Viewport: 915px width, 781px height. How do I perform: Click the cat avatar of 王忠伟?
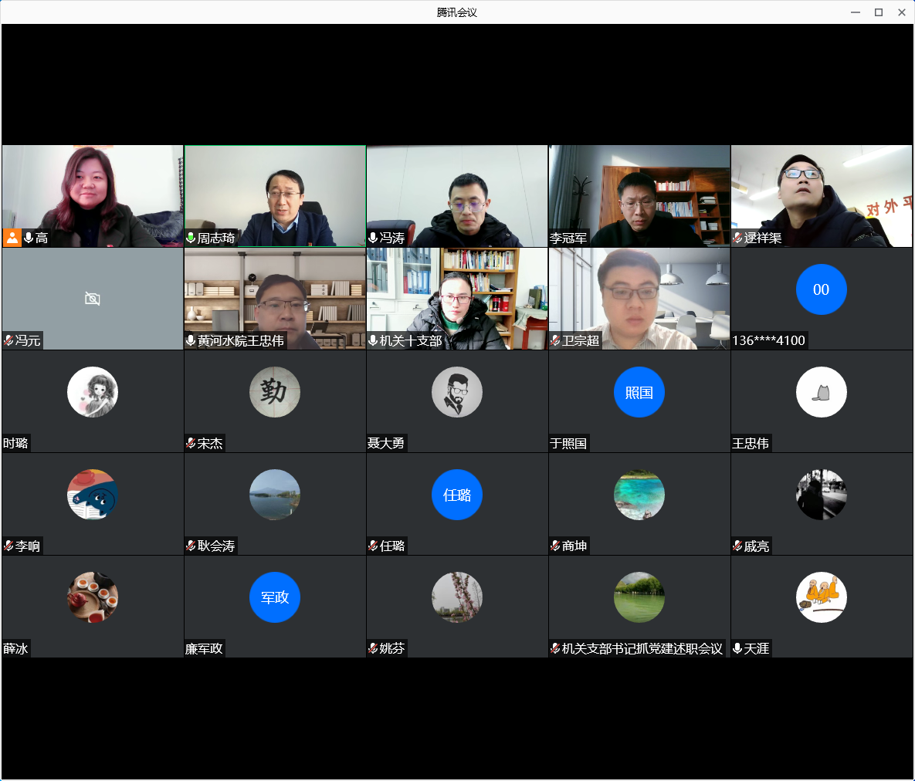(821, 392)
